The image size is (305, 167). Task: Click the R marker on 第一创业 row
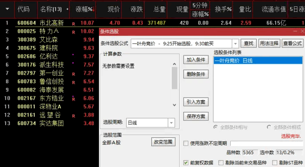(73, 74)
